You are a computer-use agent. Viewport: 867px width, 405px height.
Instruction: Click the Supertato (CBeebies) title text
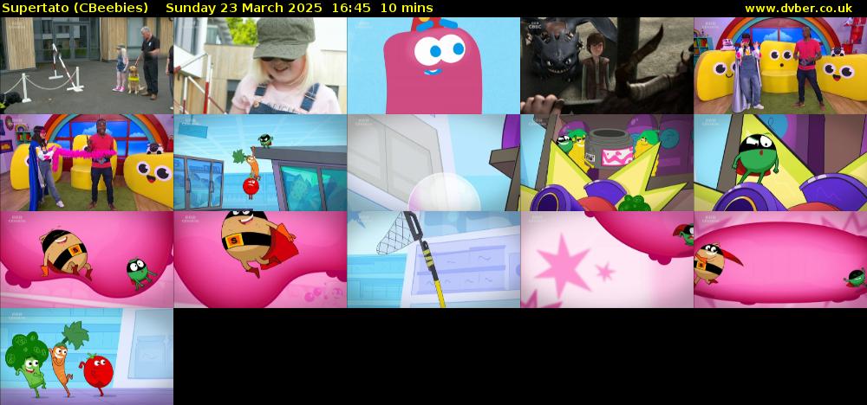[x=75, y=8]
